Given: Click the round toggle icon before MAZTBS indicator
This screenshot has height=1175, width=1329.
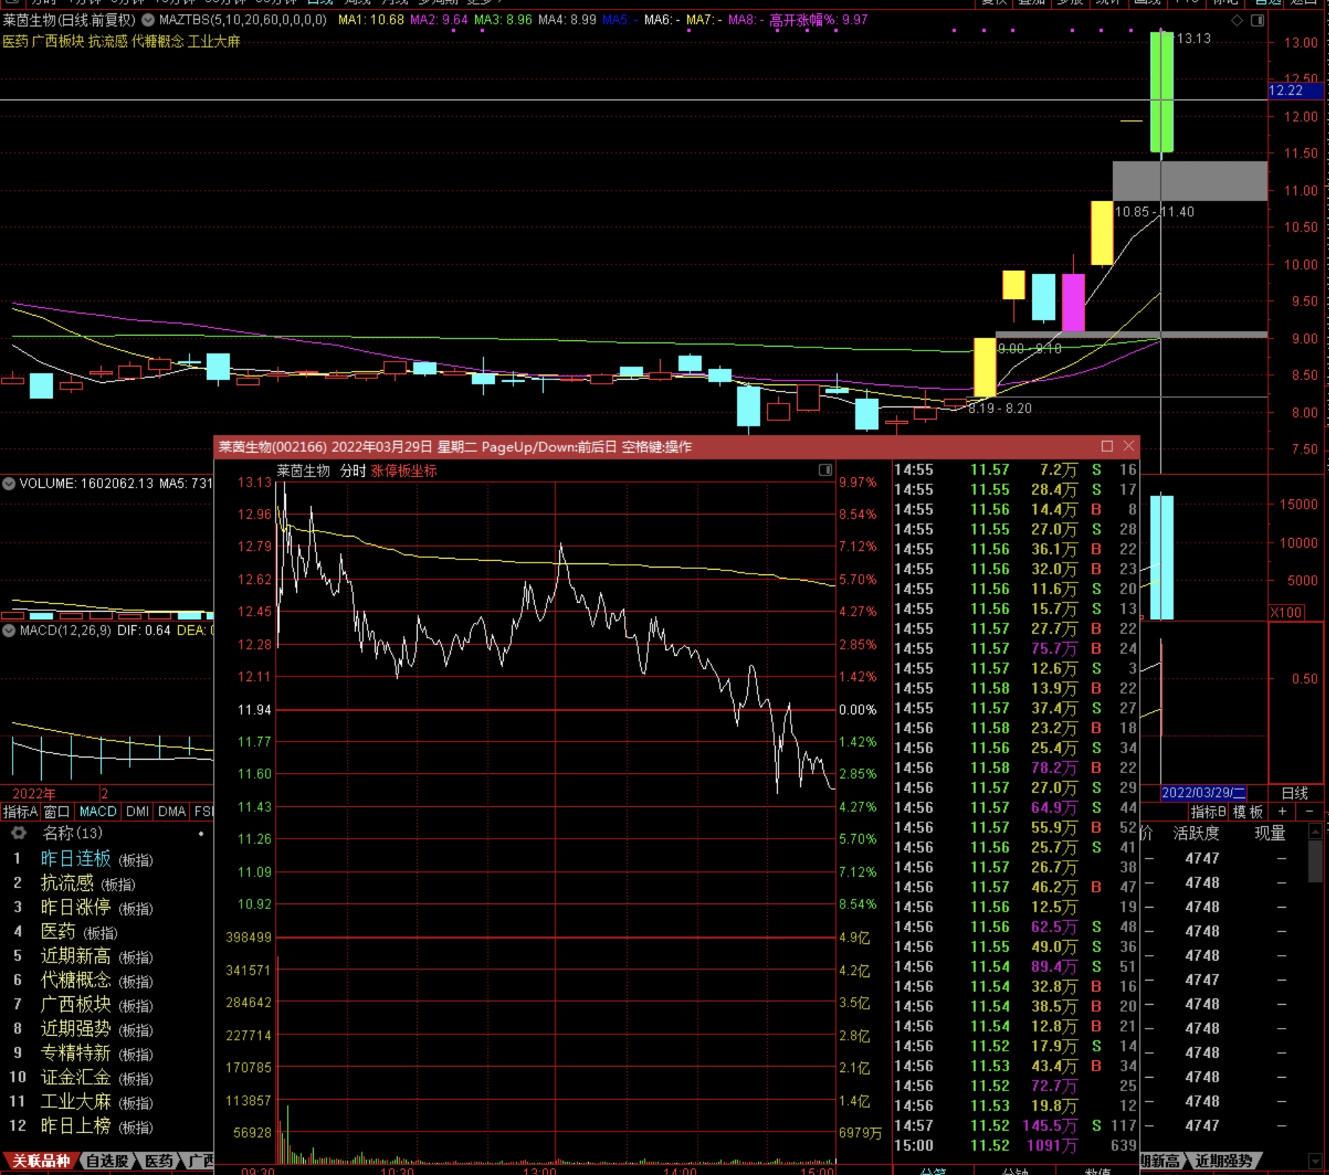Looking at the screenshot, I should (148, 20).
